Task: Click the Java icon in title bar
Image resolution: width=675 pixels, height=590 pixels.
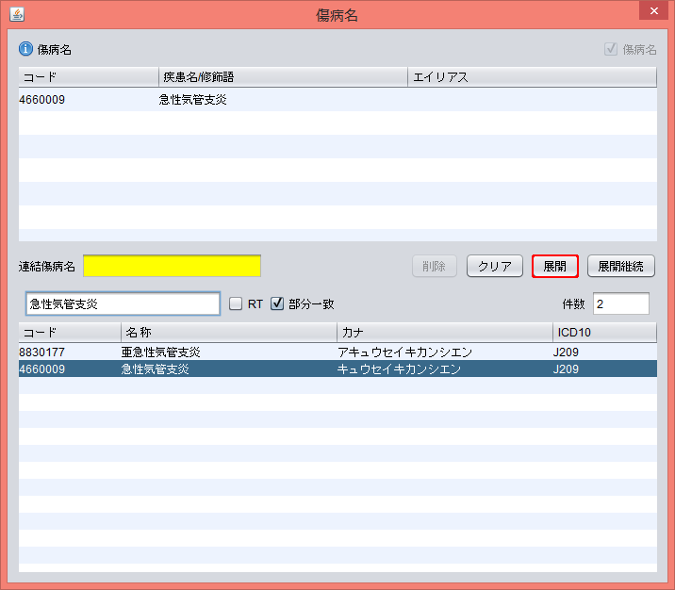Action: click(x=17, y=14)
